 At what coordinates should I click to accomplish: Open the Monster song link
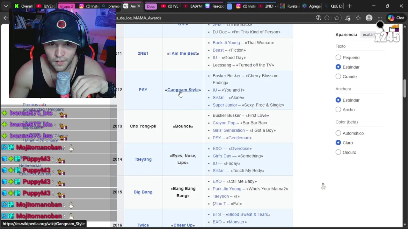pos(236,222)
